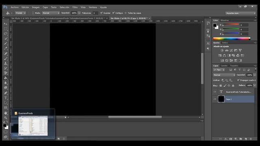Add Levels adjustment

point(227,50)
